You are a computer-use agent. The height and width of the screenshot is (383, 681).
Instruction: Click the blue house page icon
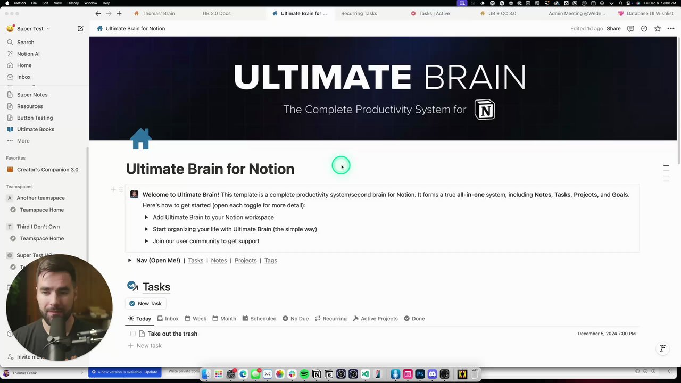[x=140, y=139]
